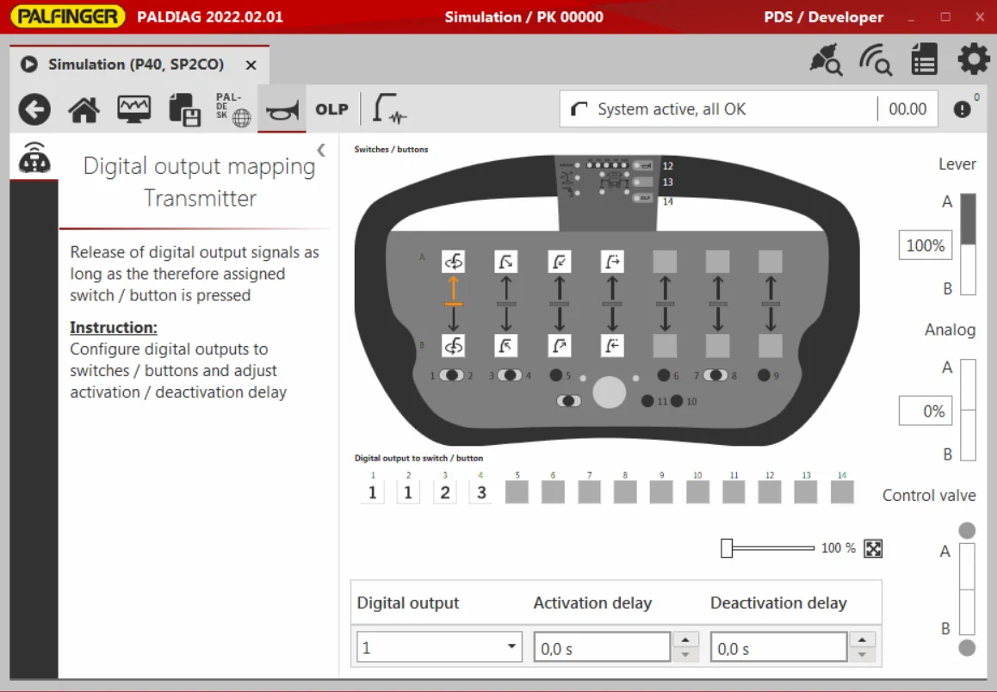Select the horn icon in toolbar

(x=282, y=110)
